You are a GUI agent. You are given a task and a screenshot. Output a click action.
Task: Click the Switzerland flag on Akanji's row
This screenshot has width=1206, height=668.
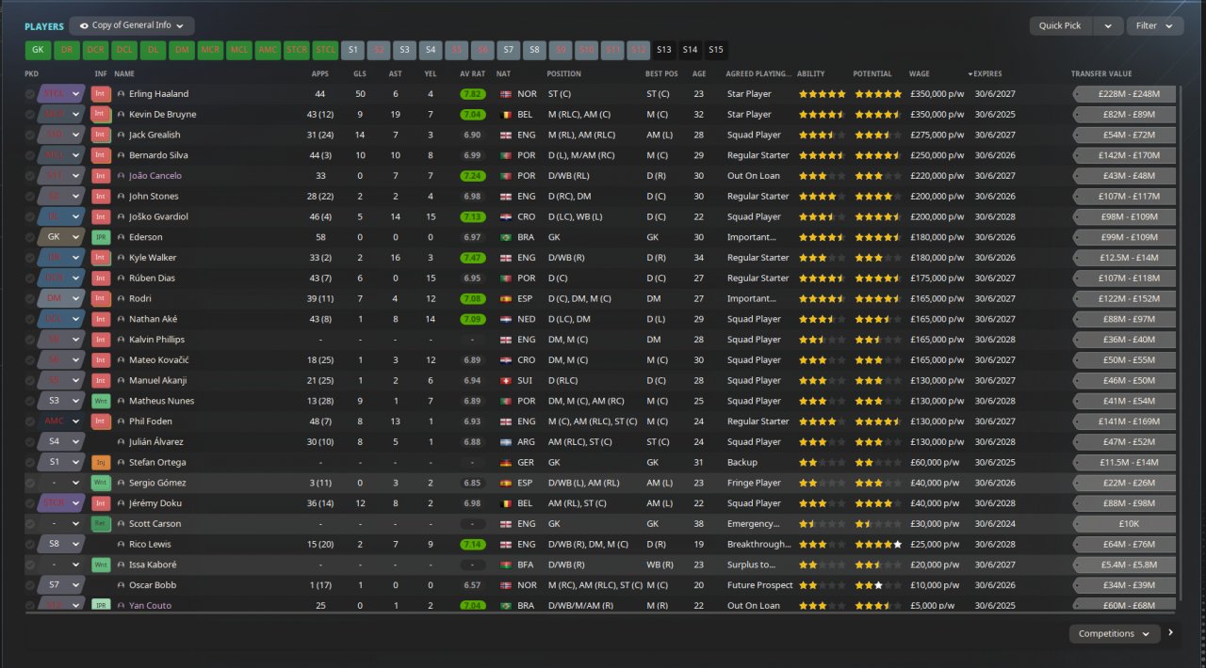[506, 380]
